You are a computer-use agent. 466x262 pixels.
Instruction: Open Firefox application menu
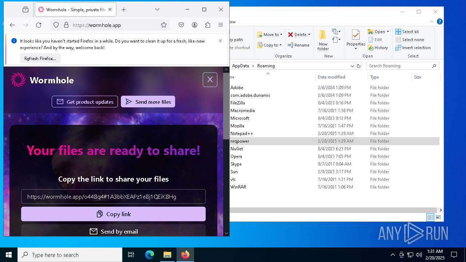point(221,25)
